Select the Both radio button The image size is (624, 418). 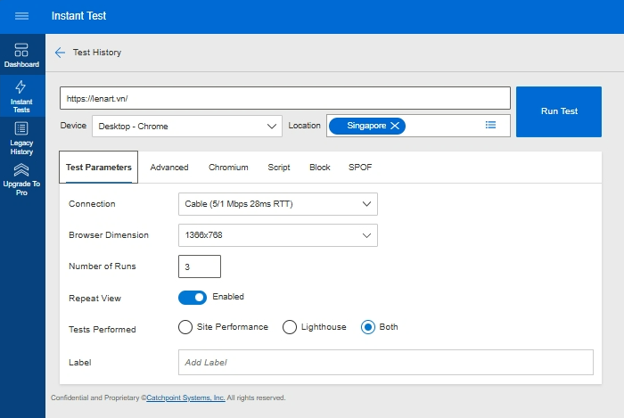(367, 327)
